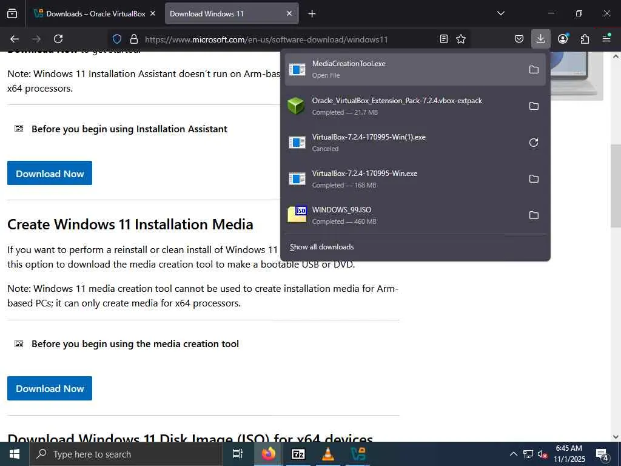Click 'Create Windows 11 Installation Media' heading

pyautogui.click(x=130, y=225)
